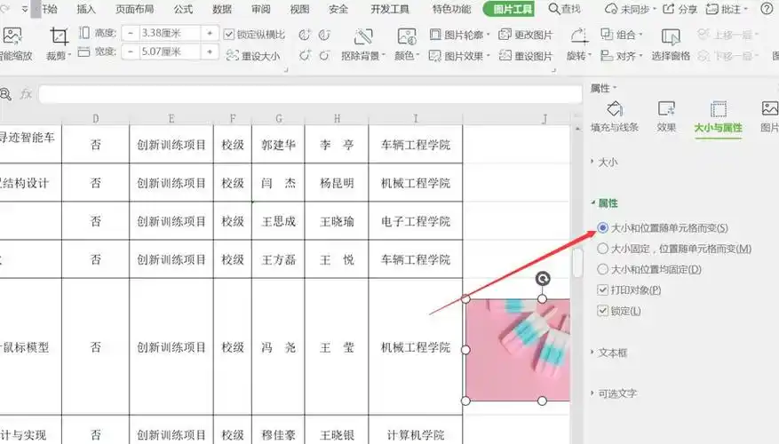The height and width of the screenshot is (444, 779).
Task: Toggle the Print Object (打印对象) checkbox
Action: pos(602,289)
